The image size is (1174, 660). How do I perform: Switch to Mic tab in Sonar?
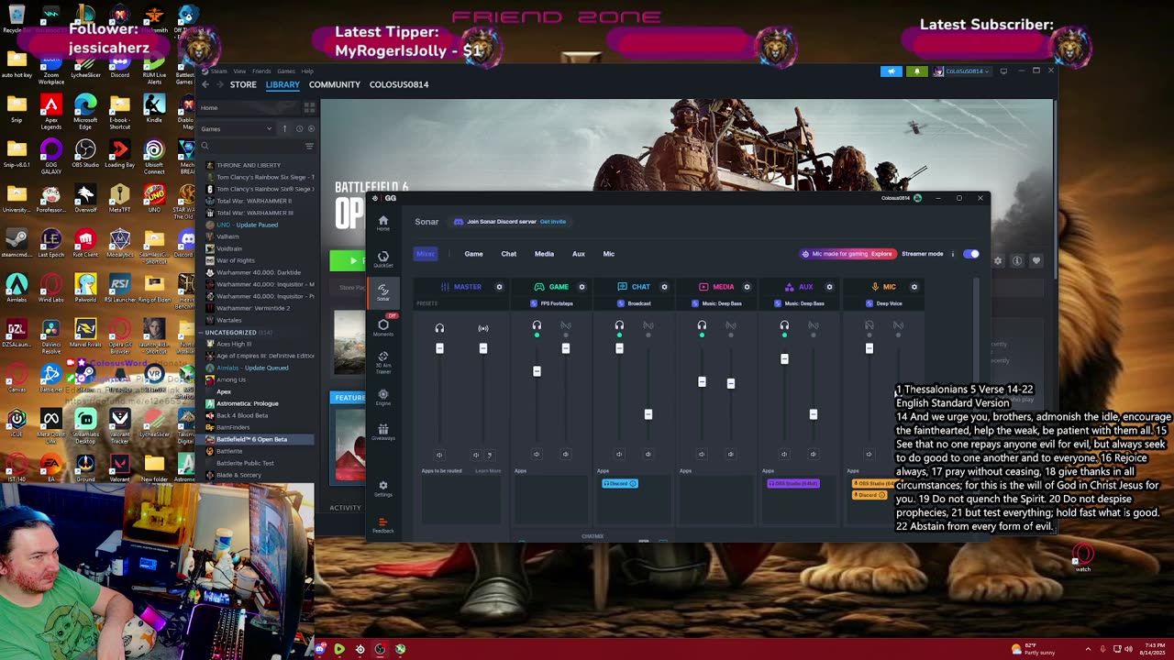point(609,254)
